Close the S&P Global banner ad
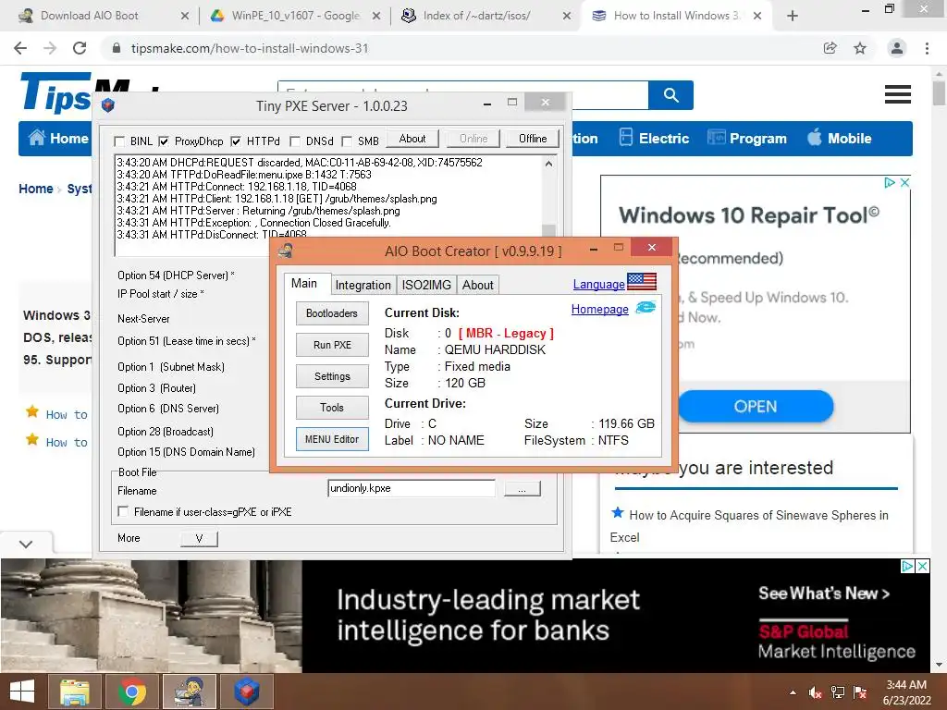 [x=923, y=567]
